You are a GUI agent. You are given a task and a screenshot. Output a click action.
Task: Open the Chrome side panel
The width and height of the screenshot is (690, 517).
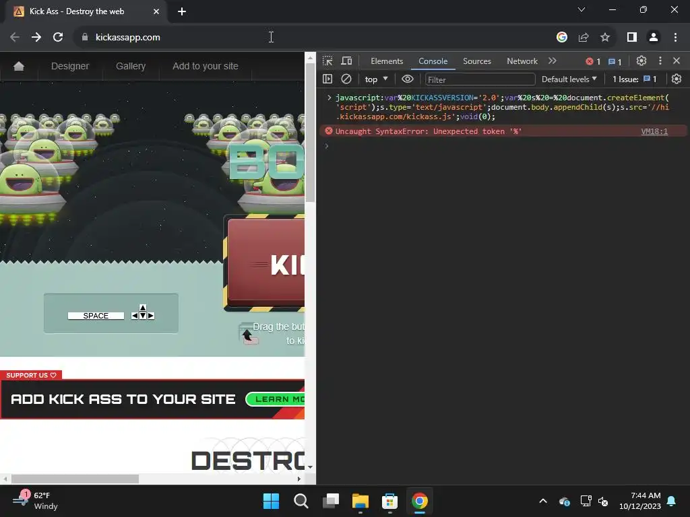(x=632, y=38)
